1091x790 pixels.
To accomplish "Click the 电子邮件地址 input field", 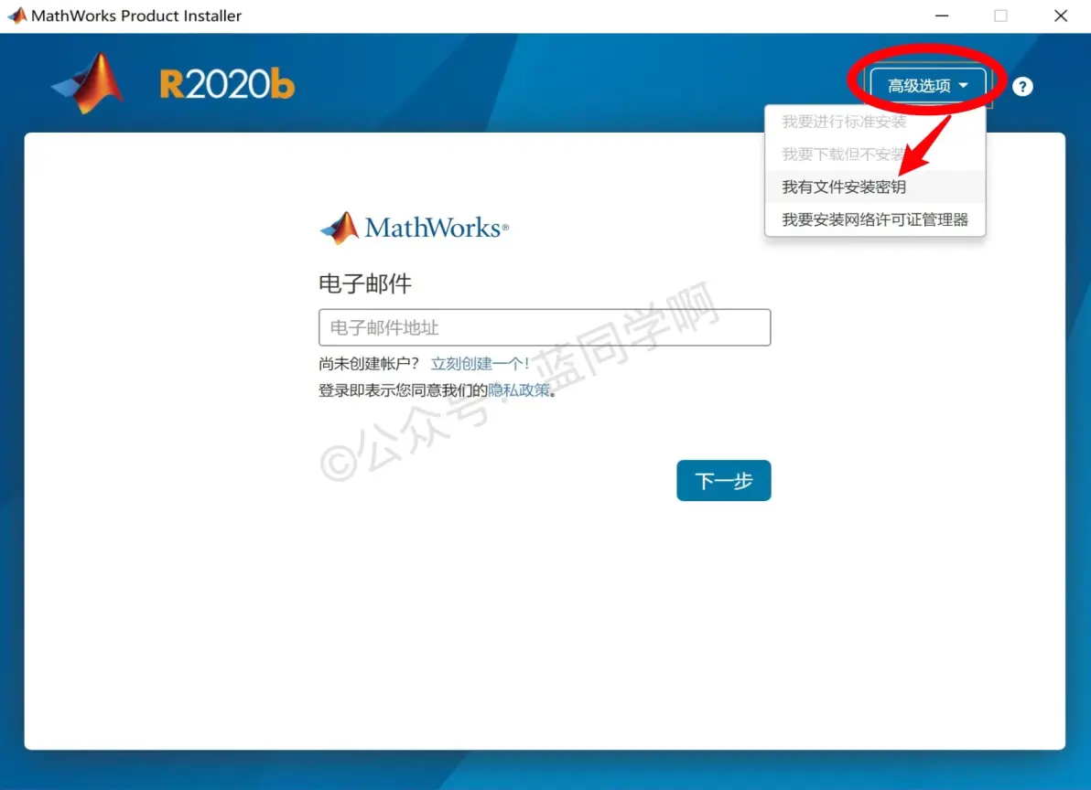I will pos(545,327).
